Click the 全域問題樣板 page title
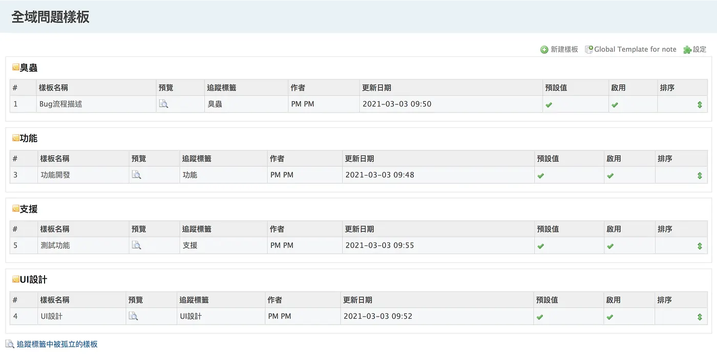717x354 pixels. [x=50, y=17]
